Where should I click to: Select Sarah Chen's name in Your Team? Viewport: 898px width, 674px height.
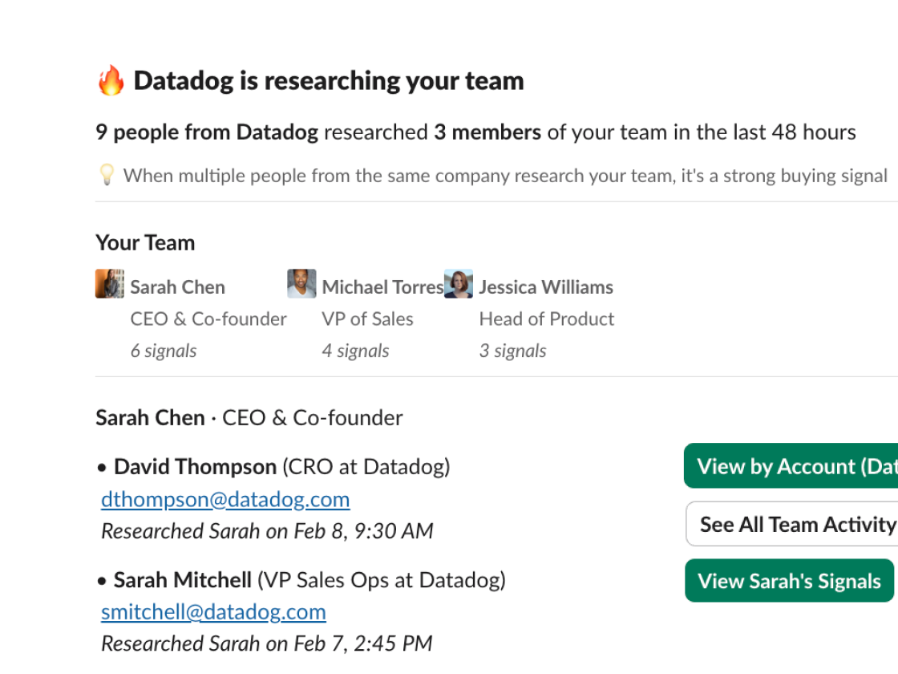coord(177,287)
